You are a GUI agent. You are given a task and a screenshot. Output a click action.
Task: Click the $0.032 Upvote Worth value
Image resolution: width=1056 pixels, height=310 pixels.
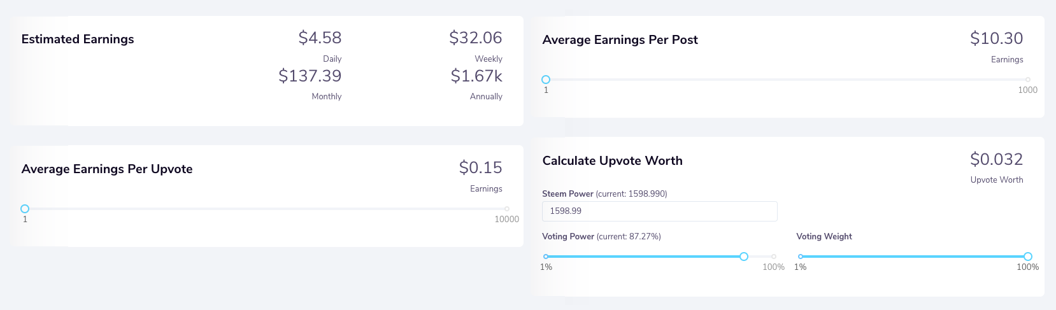point(997,159)
